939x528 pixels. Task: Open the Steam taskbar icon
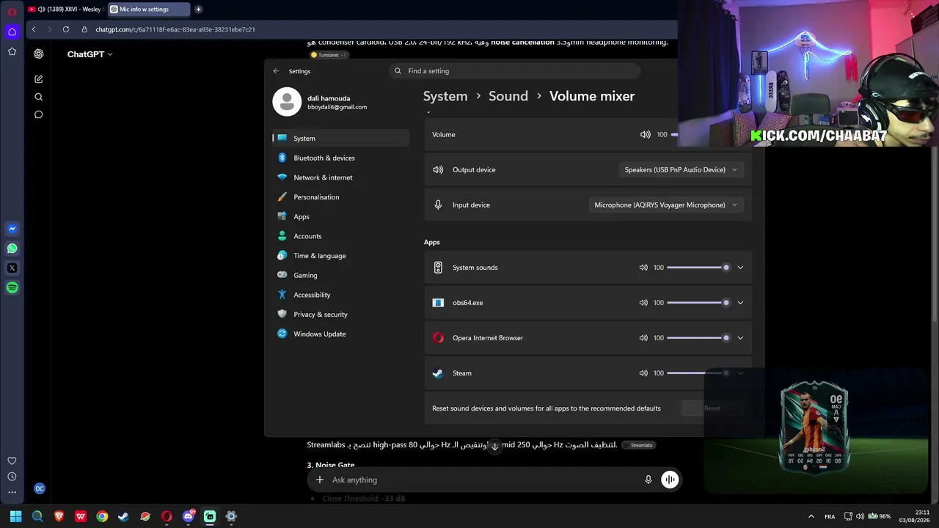coord(123,516)
